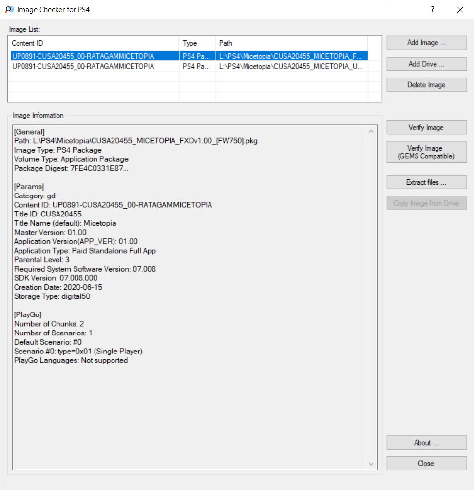This screenshot has width=474, height=490.
Task: Sort by Path column header
Action: click(291, 43)
